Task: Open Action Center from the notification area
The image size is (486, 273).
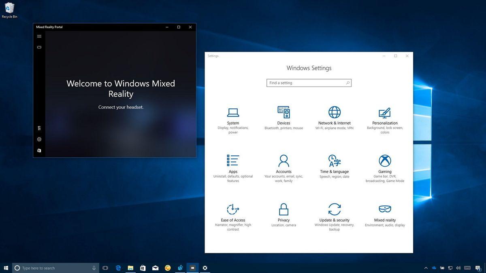Action: pos(477,268)
